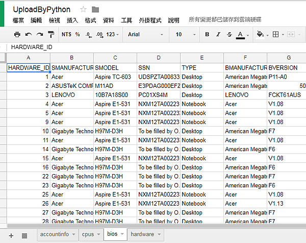306x243 pixels.
Task: Select cell containing FCKT61AUS
Action: pos(287,95)
